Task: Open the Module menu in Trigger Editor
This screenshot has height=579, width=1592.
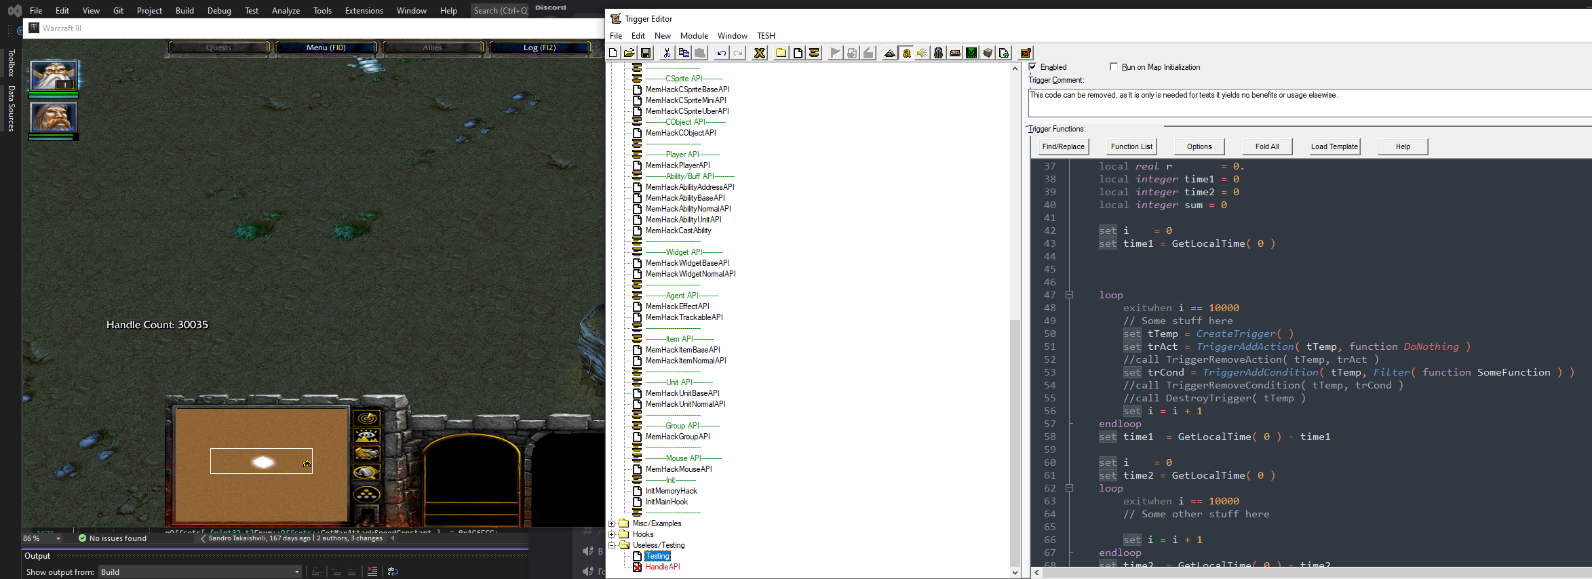Action: coord(694,36)
